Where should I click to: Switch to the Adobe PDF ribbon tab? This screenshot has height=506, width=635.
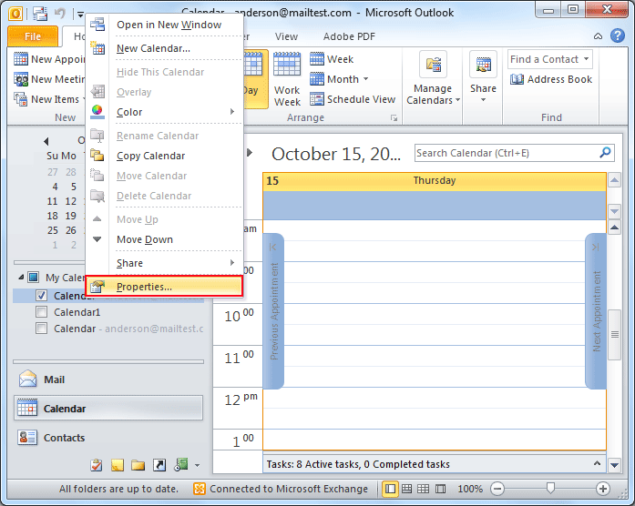click(349, 36)
